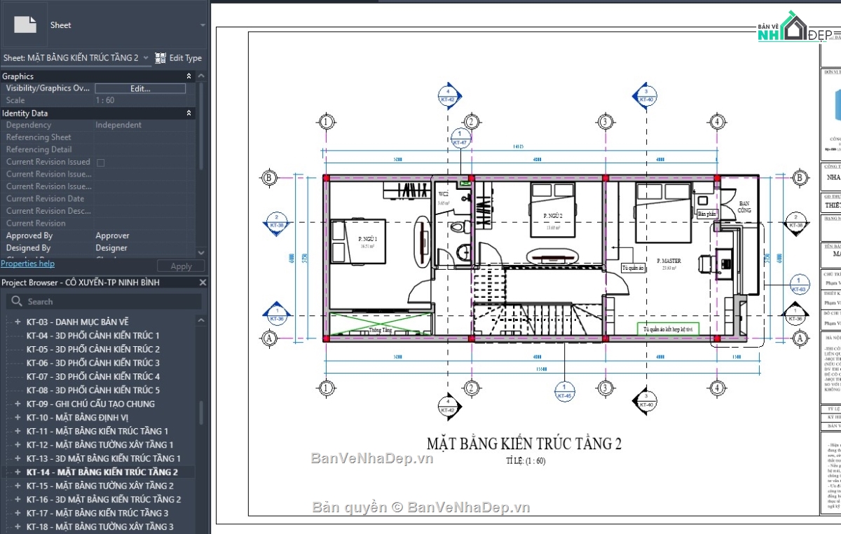This screenshot has width=841, height=534.
Task: Select grid bubble 4 at top
Action: (717, 121)
